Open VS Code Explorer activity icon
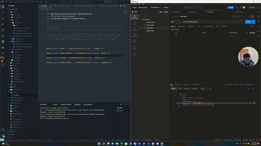261x146 pixels. point(3,6)
